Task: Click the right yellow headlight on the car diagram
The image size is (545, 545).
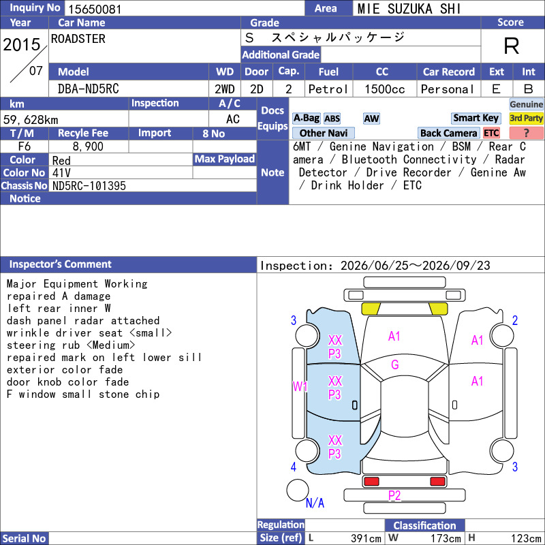Action: 438,309
